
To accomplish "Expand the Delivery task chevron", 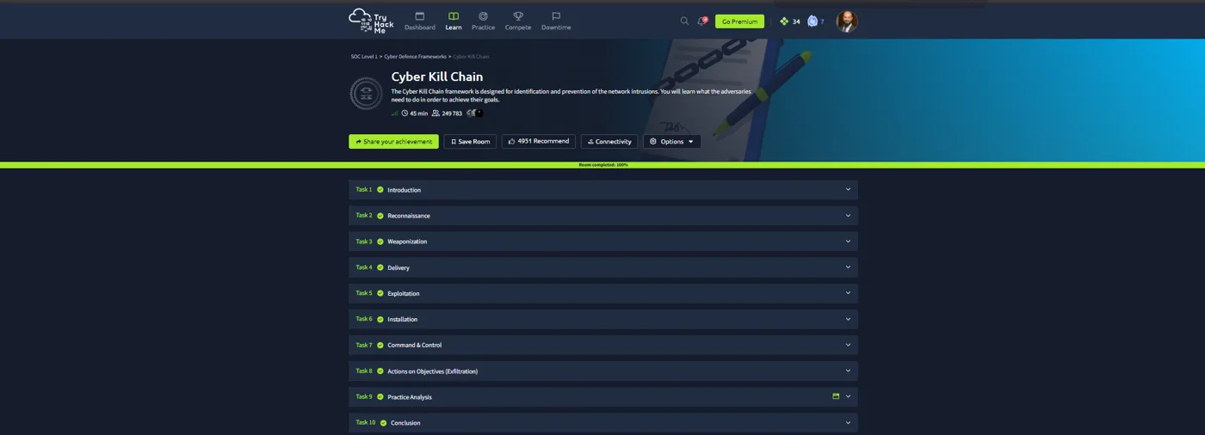I will [848, 267].
